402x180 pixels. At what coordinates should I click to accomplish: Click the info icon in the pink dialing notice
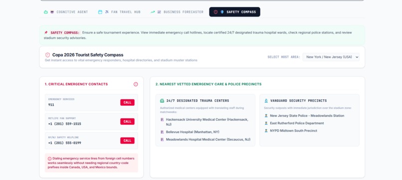pos(49,159)
